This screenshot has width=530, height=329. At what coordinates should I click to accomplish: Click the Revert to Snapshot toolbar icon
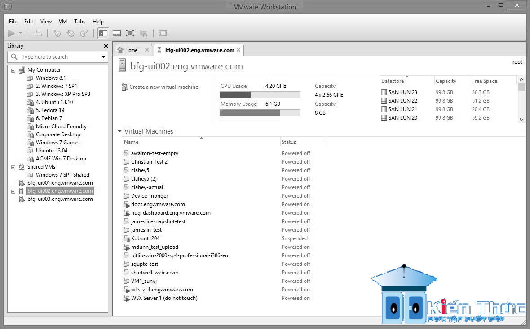pos(71,33)
